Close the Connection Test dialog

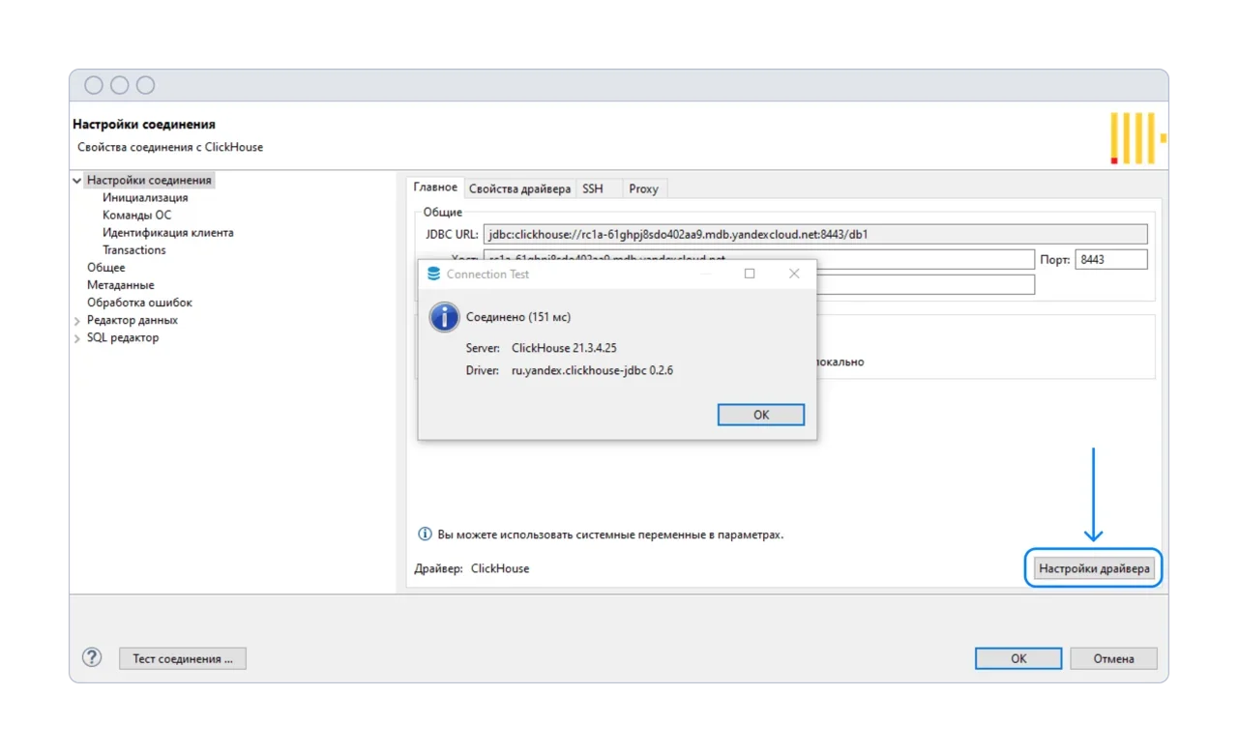point(793,274)
